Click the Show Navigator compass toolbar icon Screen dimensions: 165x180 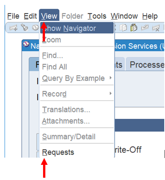[35, 27]
